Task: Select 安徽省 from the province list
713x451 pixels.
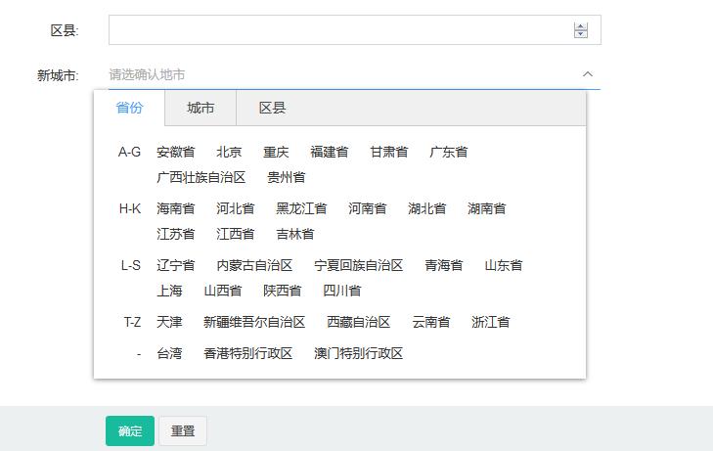Action: coord(175,152)
